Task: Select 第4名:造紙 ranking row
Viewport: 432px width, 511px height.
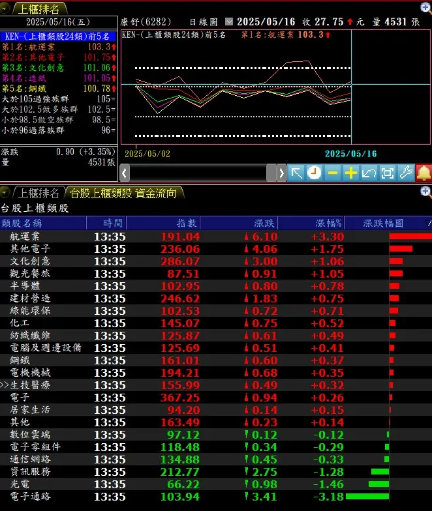Action: (x=59, y=78)
